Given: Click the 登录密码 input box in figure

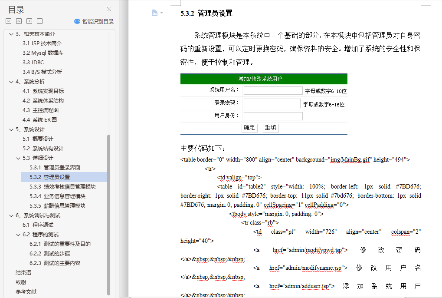Looking at the screenshot, I should click(272, 103).
